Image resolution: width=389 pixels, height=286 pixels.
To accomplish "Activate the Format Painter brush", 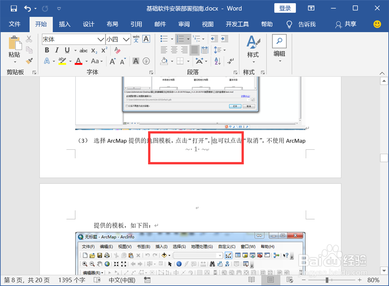I will pos(29,61).
